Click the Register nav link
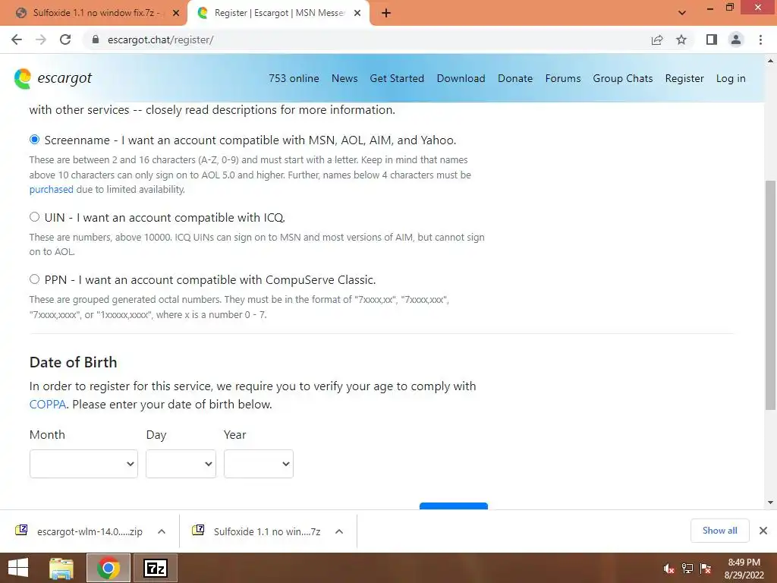 tap(684, 78)
